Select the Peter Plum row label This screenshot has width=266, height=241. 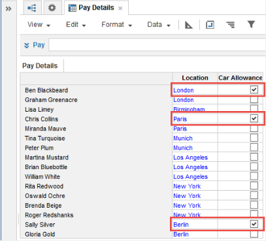tap(39, 148)
